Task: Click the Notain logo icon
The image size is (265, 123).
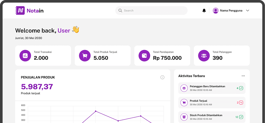Action: click(20, 10)
